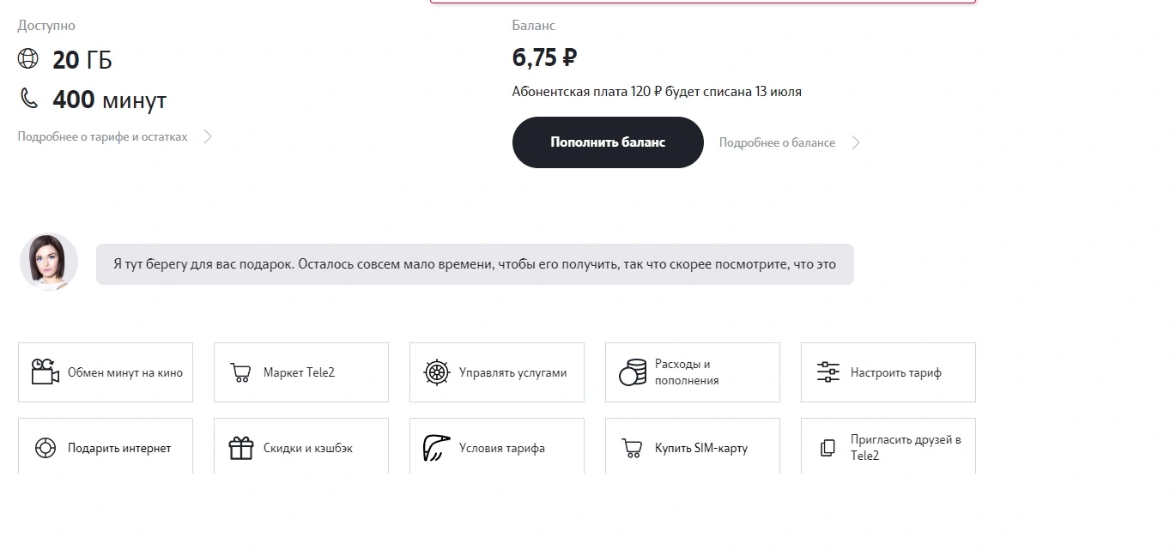1176x556 pixels.
Task: Click the coins stack icon for Расходы и пополнения
Action: coord(633,372)
